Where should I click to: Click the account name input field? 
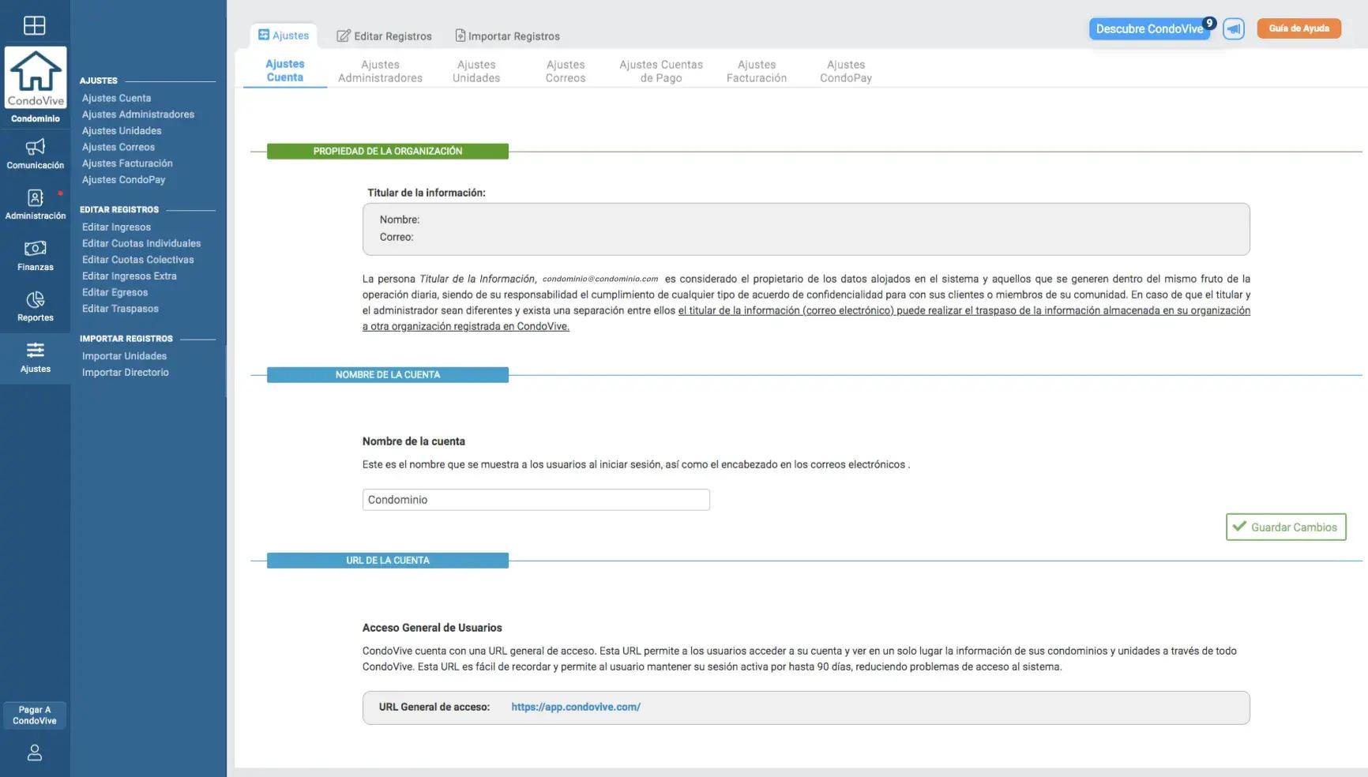point(536,500)
